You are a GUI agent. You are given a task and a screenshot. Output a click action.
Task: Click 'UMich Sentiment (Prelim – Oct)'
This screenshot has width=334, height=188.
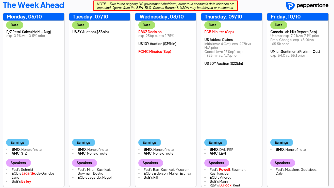(295, 52)
